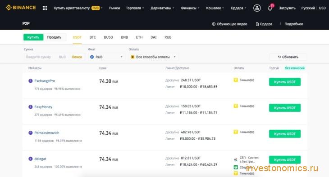Click the Binance logo

click(x=21, y=8)
